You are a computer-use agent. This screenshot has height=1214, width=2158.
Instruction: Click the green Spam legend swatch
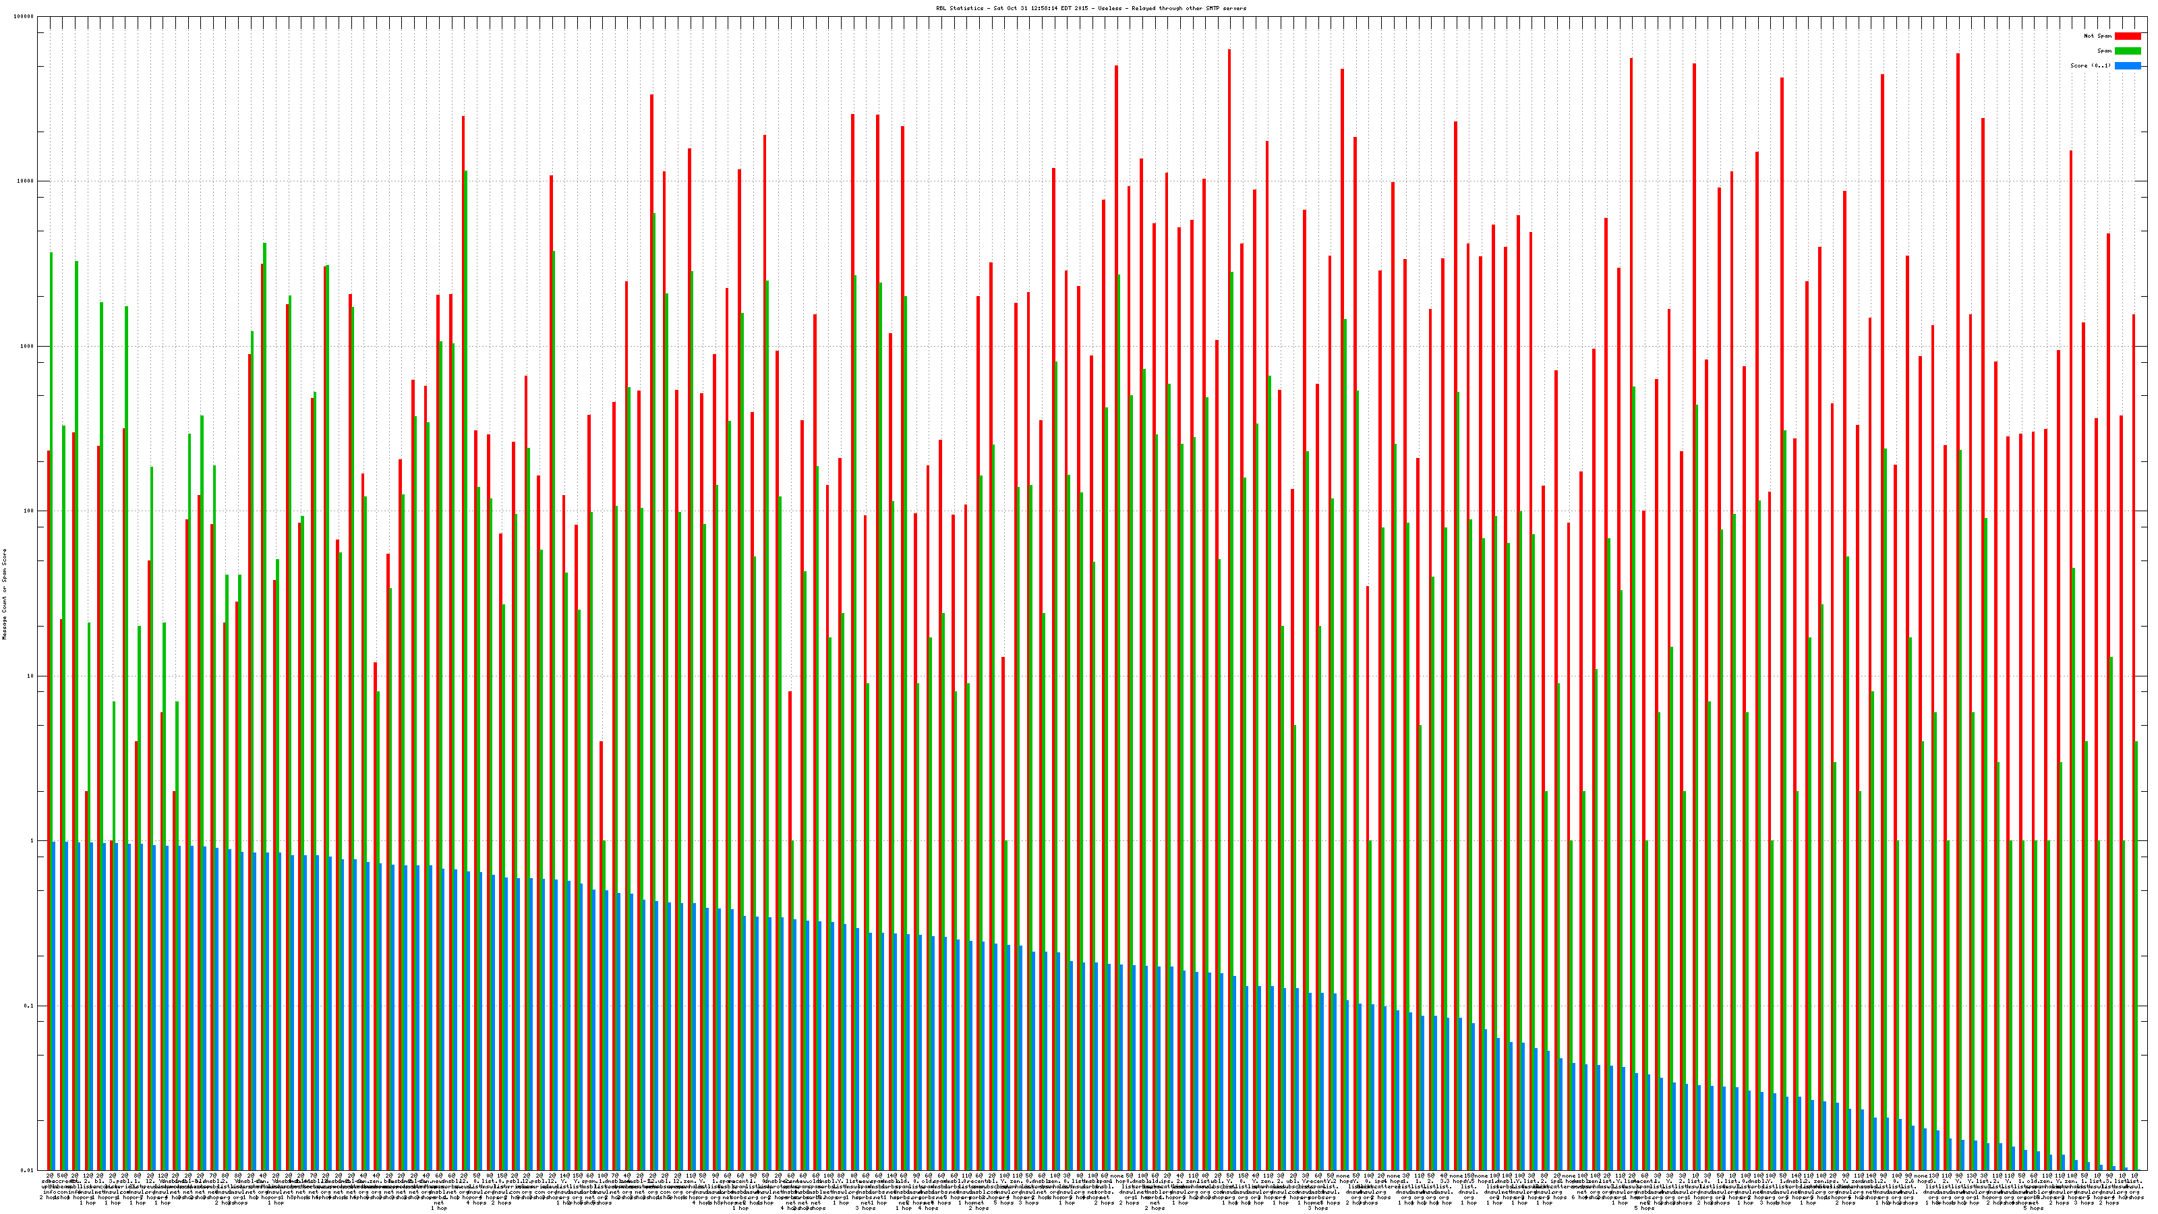pyautogui.click(x=2127, y=51)
